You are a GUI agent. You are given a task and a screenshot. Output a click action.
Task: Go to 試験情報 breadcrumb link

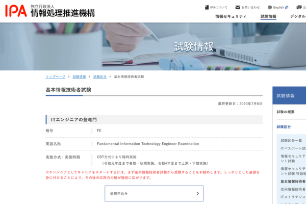pyautogui.click(x=79, y=76)
